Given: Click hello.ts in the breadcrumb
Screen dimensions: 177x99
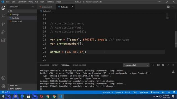Looking at the screenshot, I should [46, 11].
